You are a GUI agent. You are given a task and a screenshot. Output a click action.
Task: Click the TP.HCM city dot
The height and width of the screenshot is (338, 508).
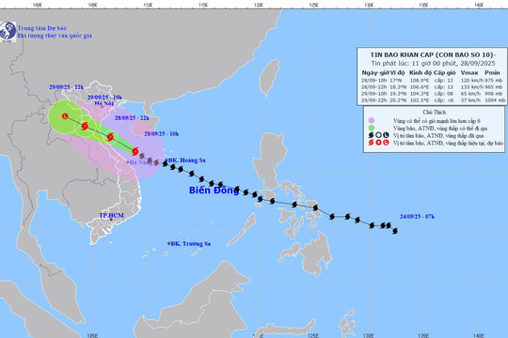111,220
